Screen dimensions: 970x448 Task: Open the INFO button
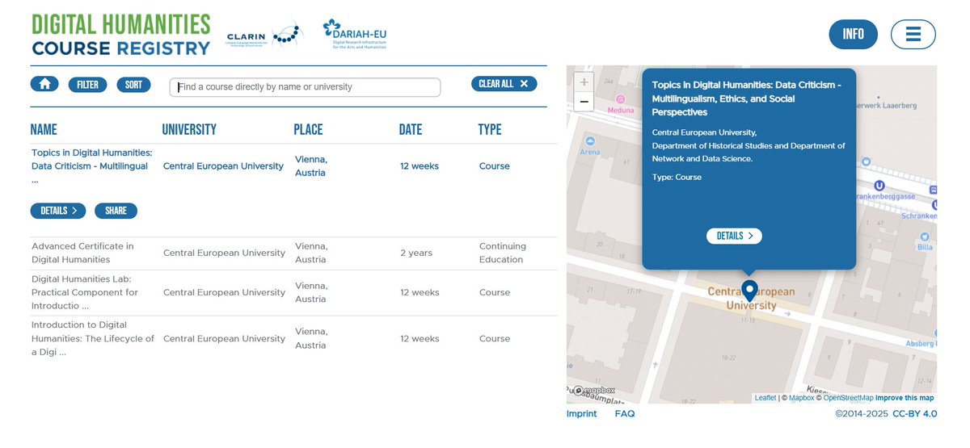(853, 34)
